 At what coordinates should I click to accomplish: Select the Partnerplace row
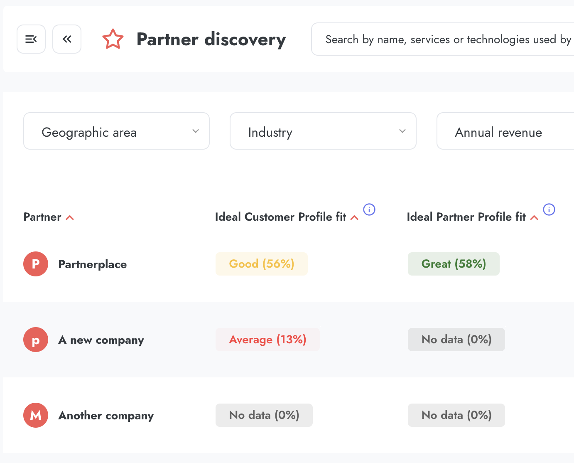click(x=92, y=264)
